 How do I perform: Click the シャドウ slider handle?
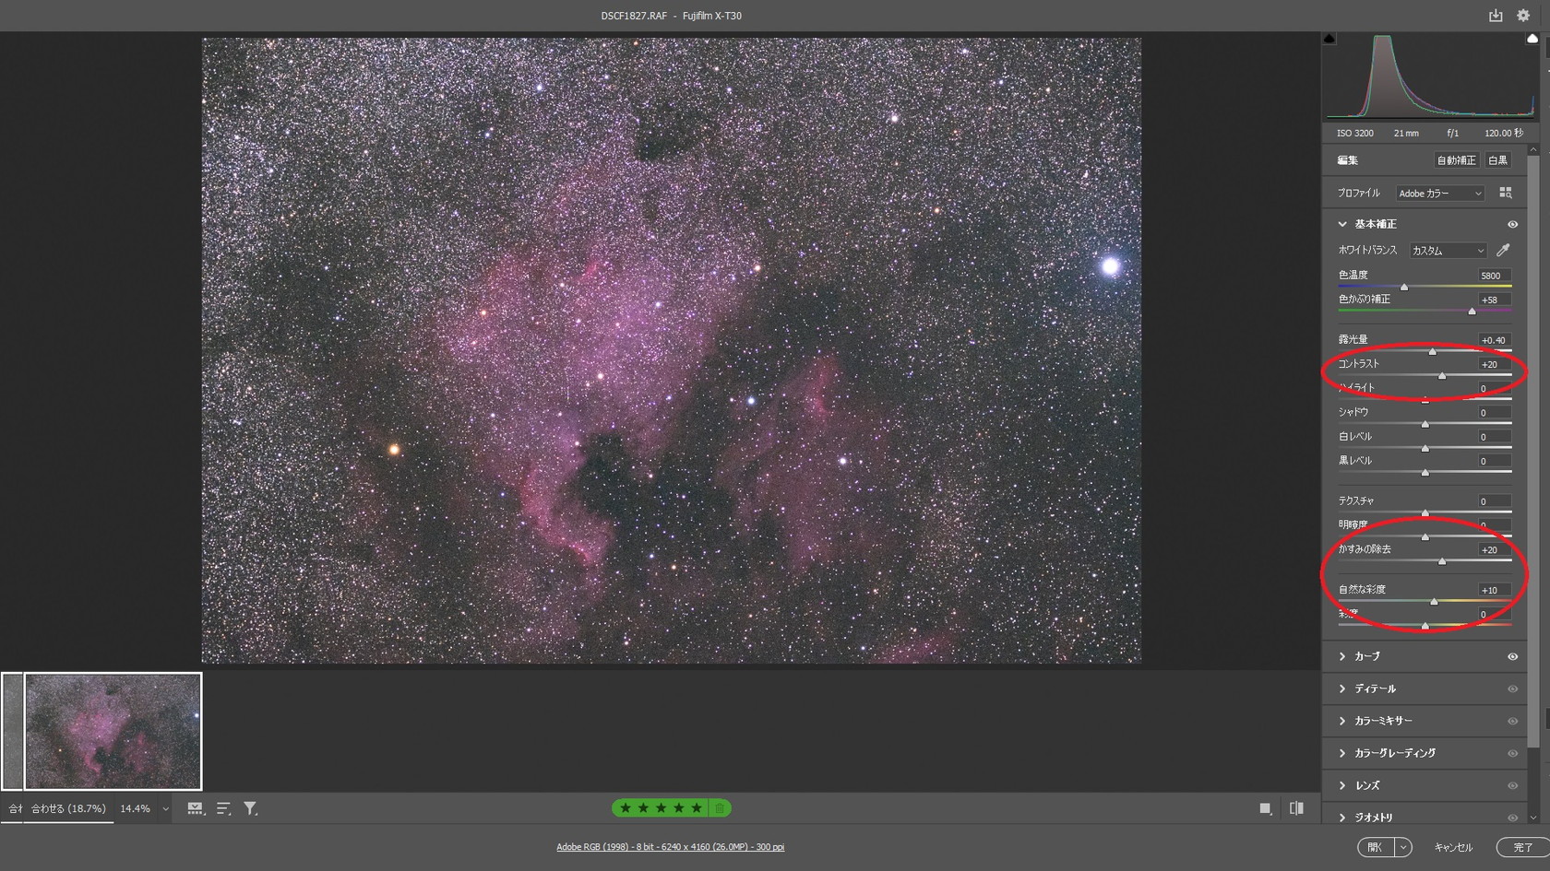pos(1425,424)
